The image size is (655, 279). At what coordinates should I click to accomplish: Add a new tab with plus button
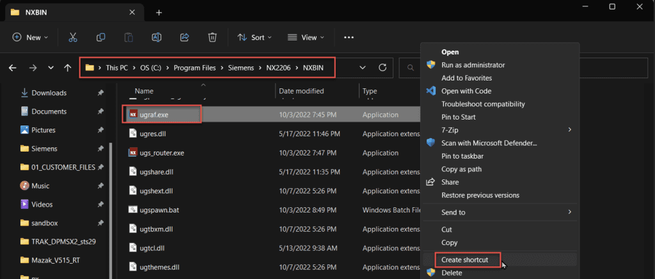[159, 13]
